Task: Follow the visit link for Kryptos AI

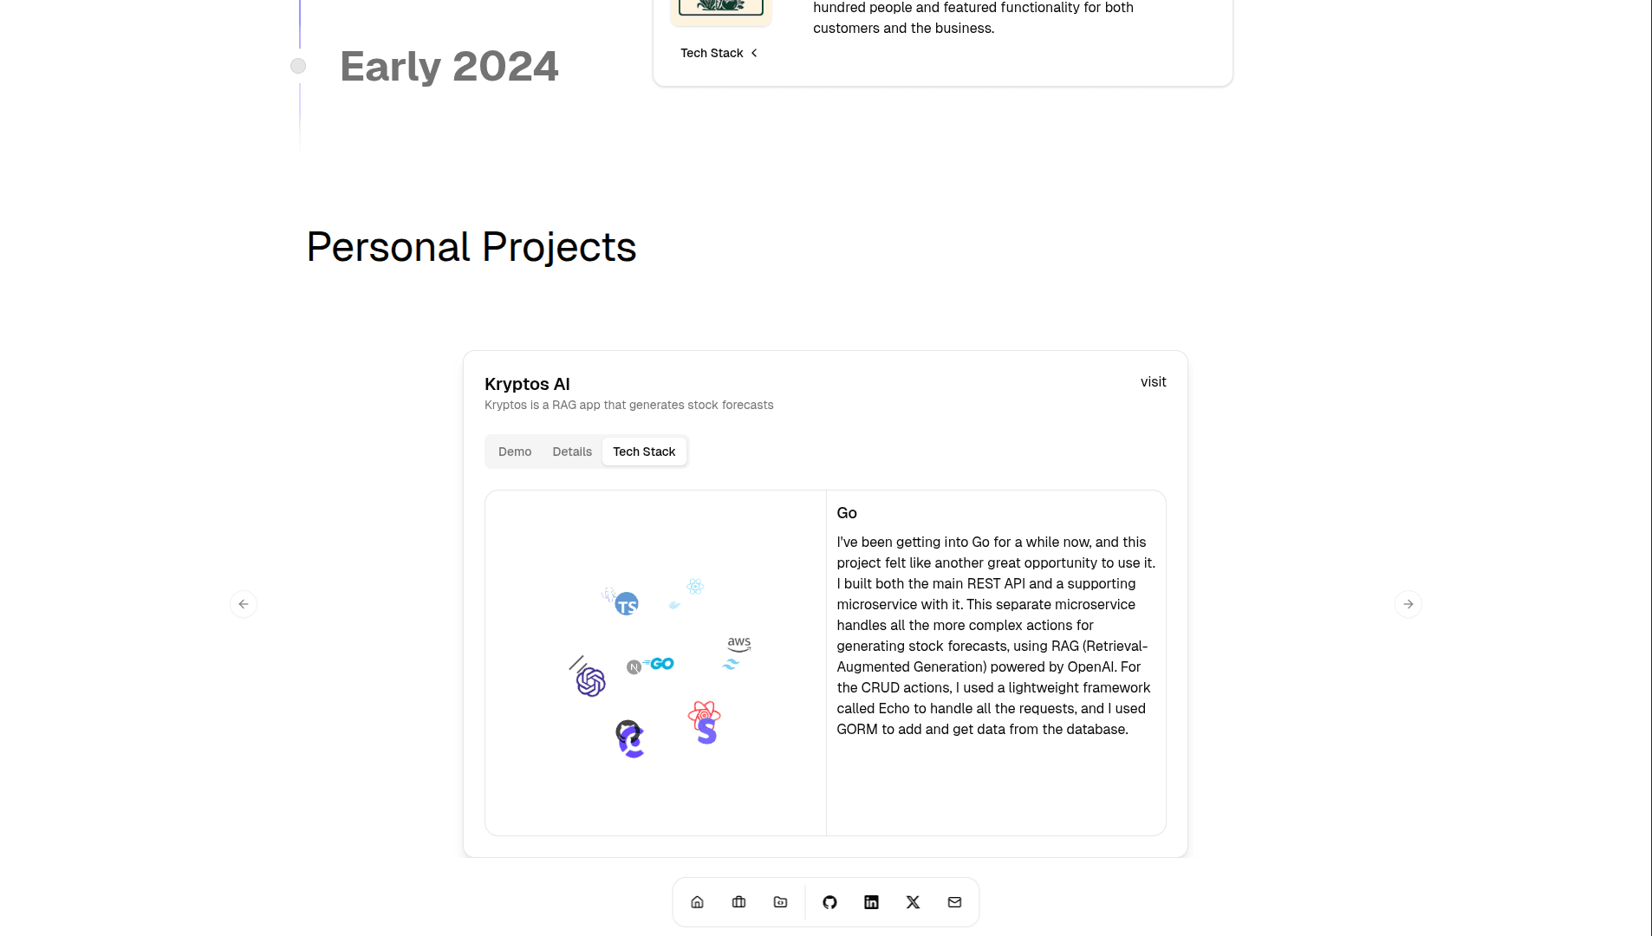Action: (1153, 382)
